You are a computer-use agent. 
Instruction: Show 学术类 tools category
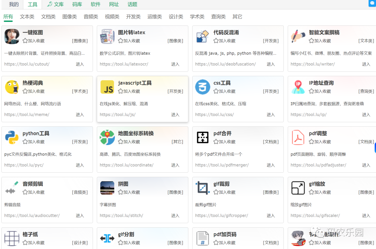click(197, 17)
